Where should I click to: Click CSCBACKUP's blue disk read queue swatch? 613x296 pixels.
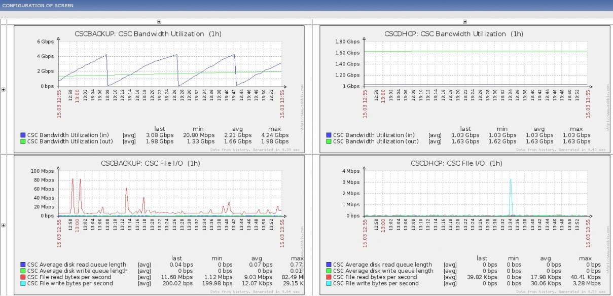pyautogui.click(x=23, y=265)
